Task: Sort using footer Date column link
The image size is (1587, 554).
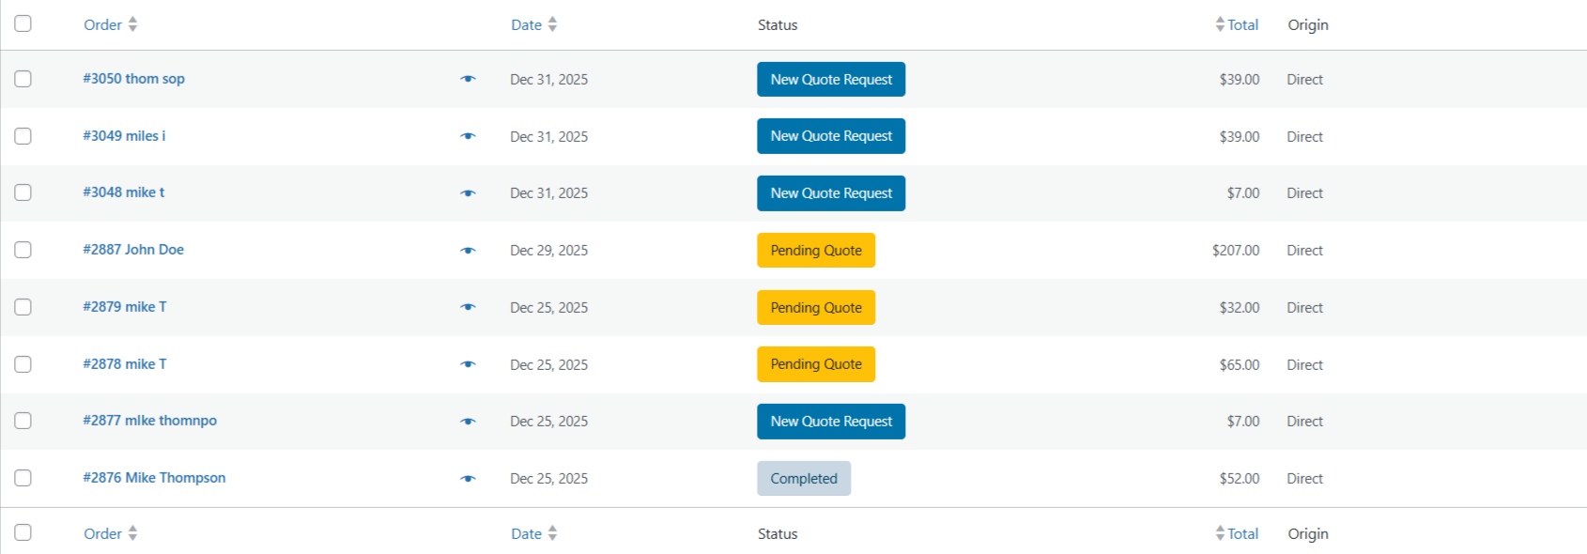Action: [527, 533]
